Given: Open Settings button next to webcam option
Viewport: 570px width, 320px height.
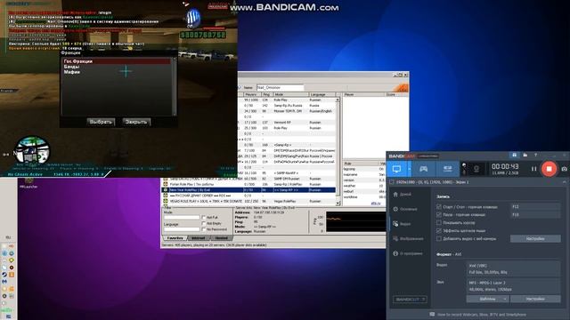Looking at the screenshot, I should coord(535,239).
